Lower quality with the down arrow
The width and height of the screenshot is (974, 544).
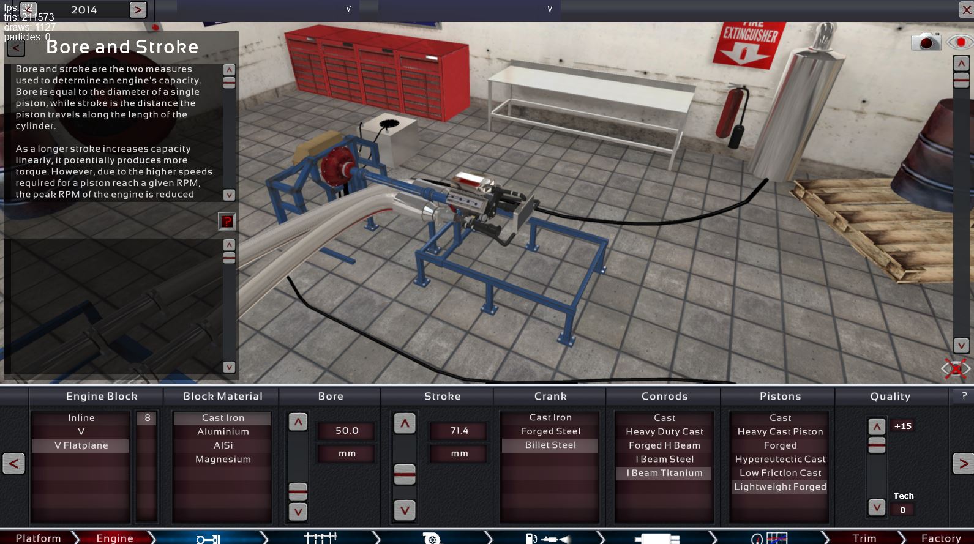(877, 507)
